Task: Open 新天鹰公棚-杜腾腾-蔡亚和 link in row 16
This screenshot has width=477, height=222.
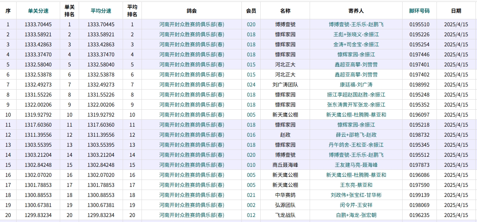Action: tap(356, 175)
